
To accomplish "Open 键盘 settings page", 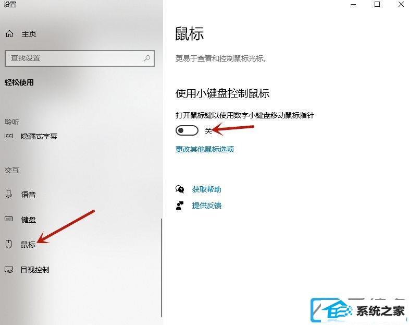I will click(28, 220).
